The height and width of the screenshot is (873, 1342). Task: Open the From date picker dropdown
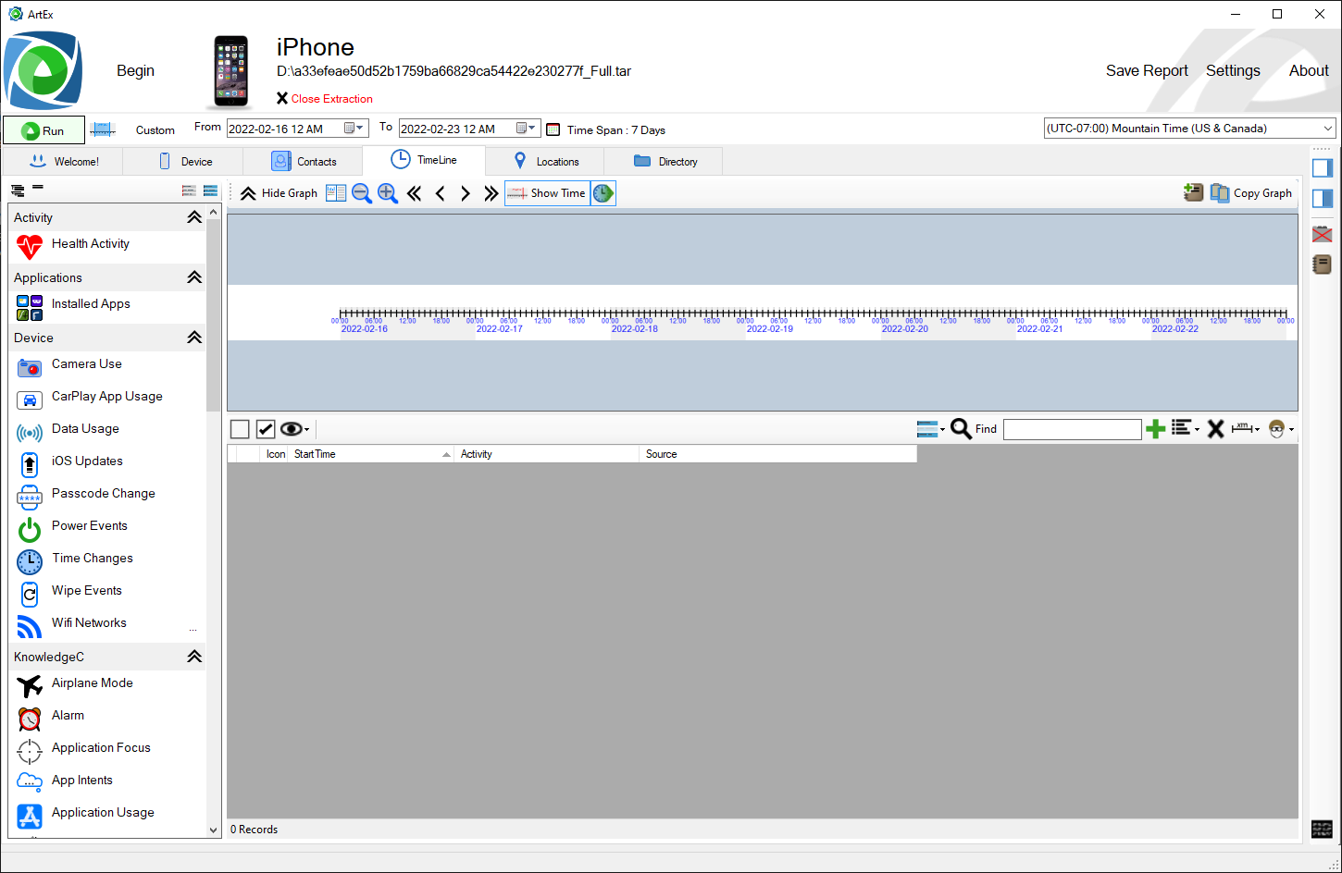pos(355,129)
